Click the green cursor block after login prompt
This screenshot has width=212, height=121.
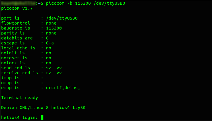(42, 117)
